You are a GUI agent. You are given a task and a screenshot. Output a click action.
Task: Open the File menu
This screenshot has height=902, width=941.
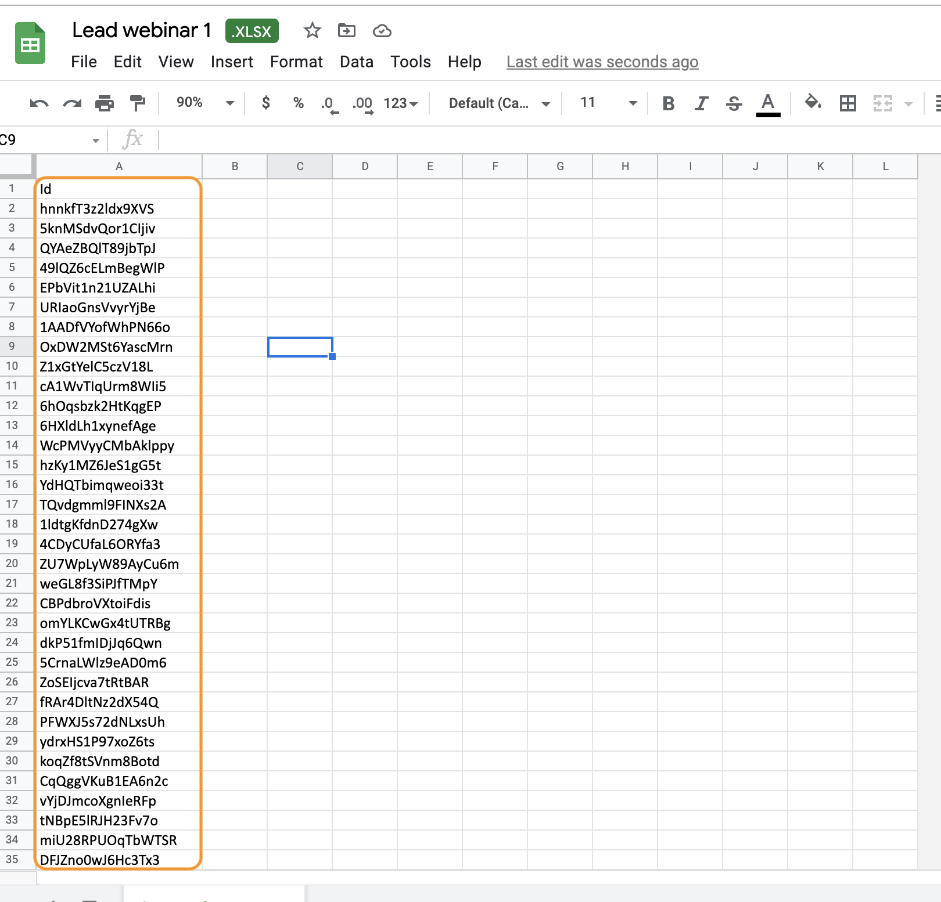pos(84,62)
